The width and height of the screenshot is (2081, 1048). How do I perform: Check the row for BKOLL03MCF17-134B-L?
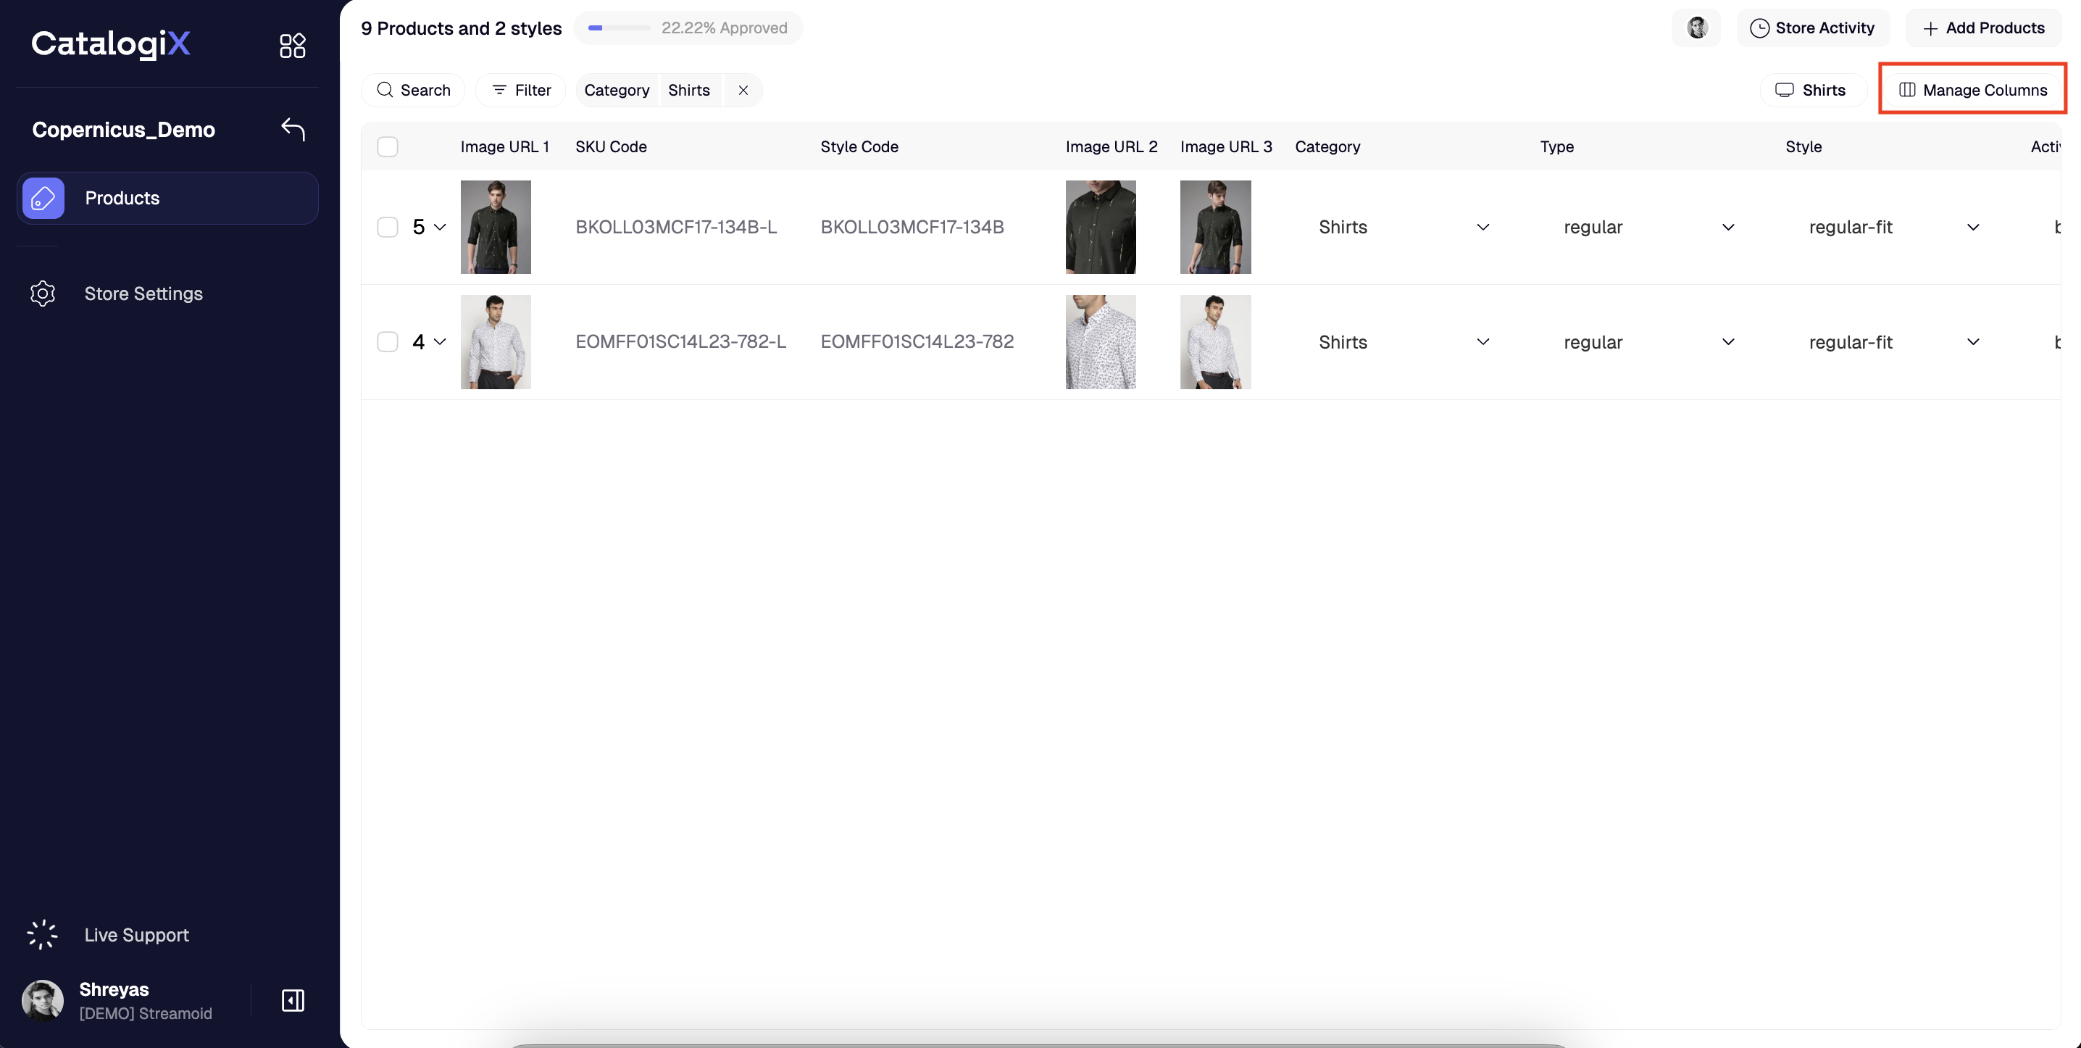pyautogui.click(x=388, y=227)
